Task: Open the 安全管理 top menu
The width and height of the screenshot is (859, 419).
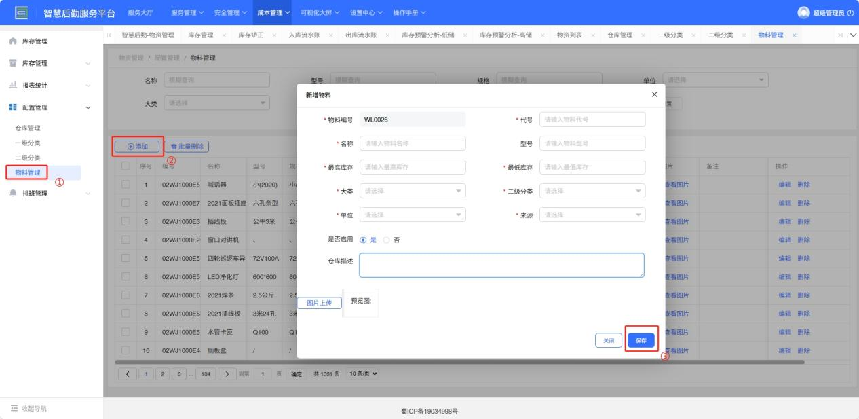Action: point(231,12)
